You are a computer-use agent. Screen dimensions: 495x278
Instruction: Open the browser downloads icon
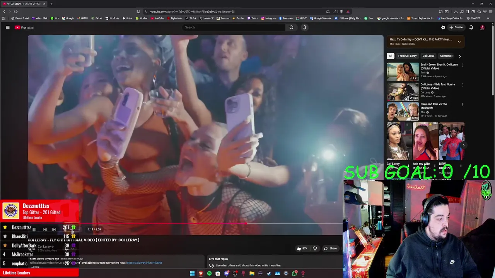tap(456, 12)
